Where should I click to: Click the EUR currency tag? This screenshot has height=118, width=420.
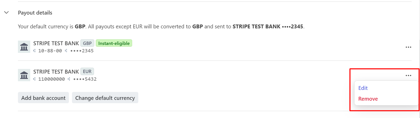(87, 72)
